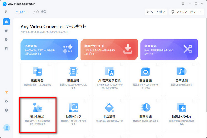Open the 形式変換 format convert banner

point(49,49)
